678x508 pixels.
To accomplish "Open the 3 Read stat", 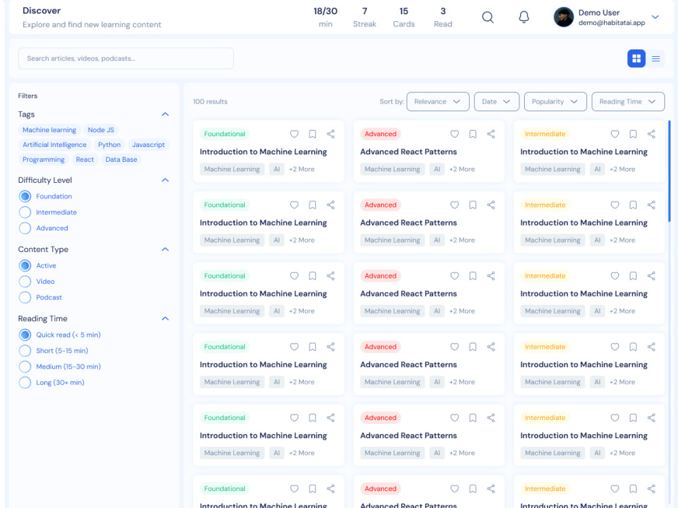I will pos(443,18).
